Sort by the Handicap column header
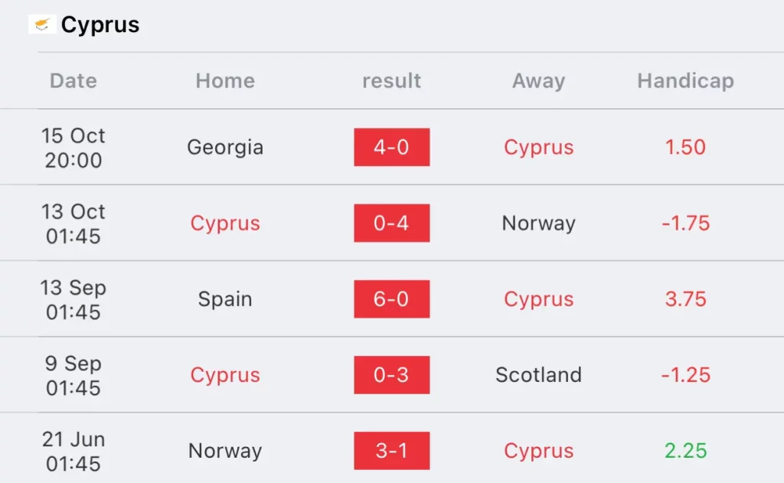This screenshot has width=784, height=483. coord(685,81)
